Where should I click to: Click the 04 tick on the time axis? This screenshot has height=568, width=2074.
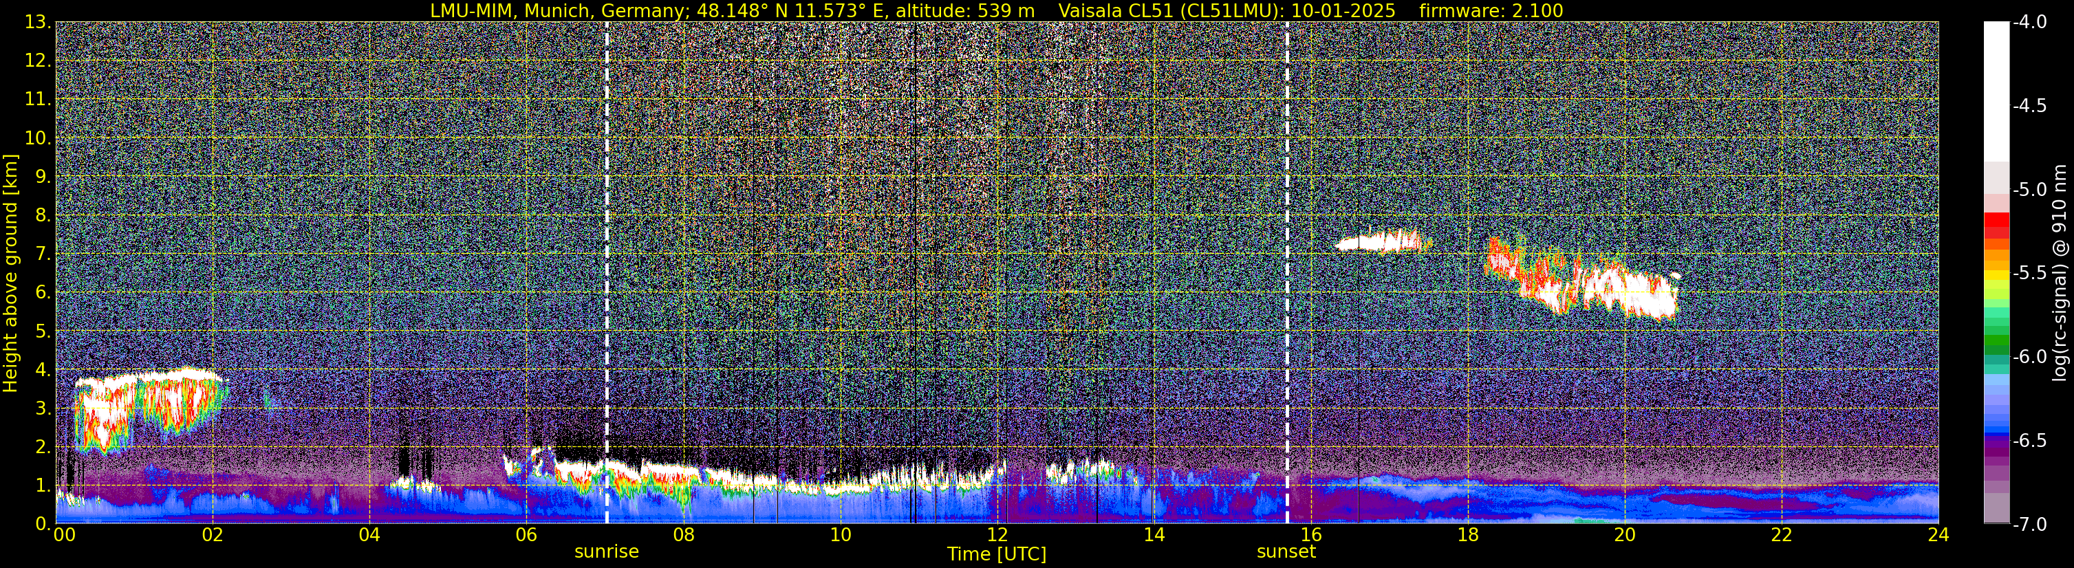pos(369,534)
